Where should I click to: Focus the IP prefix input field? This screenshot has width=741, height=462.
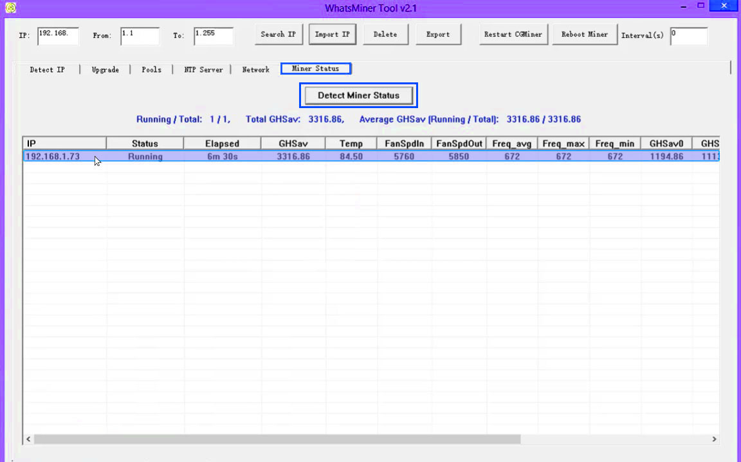(58, 37)
